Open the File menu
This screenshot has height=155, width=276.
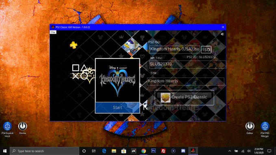pos(53,32)
